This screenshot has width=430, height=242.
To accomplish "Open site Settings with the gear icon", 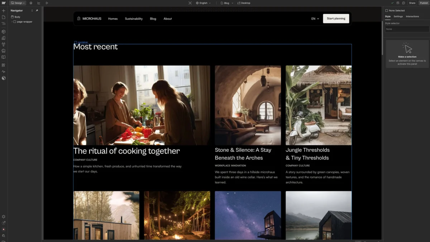I will coord(4,217).
